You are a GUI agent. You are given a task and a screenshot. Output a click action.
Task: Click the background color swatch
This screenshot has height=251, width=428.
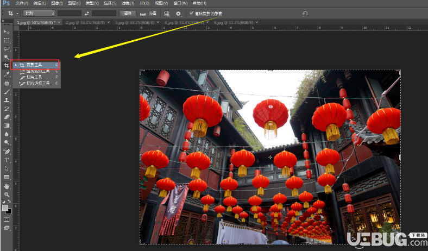pyautogui.click(x=9, y=211)
